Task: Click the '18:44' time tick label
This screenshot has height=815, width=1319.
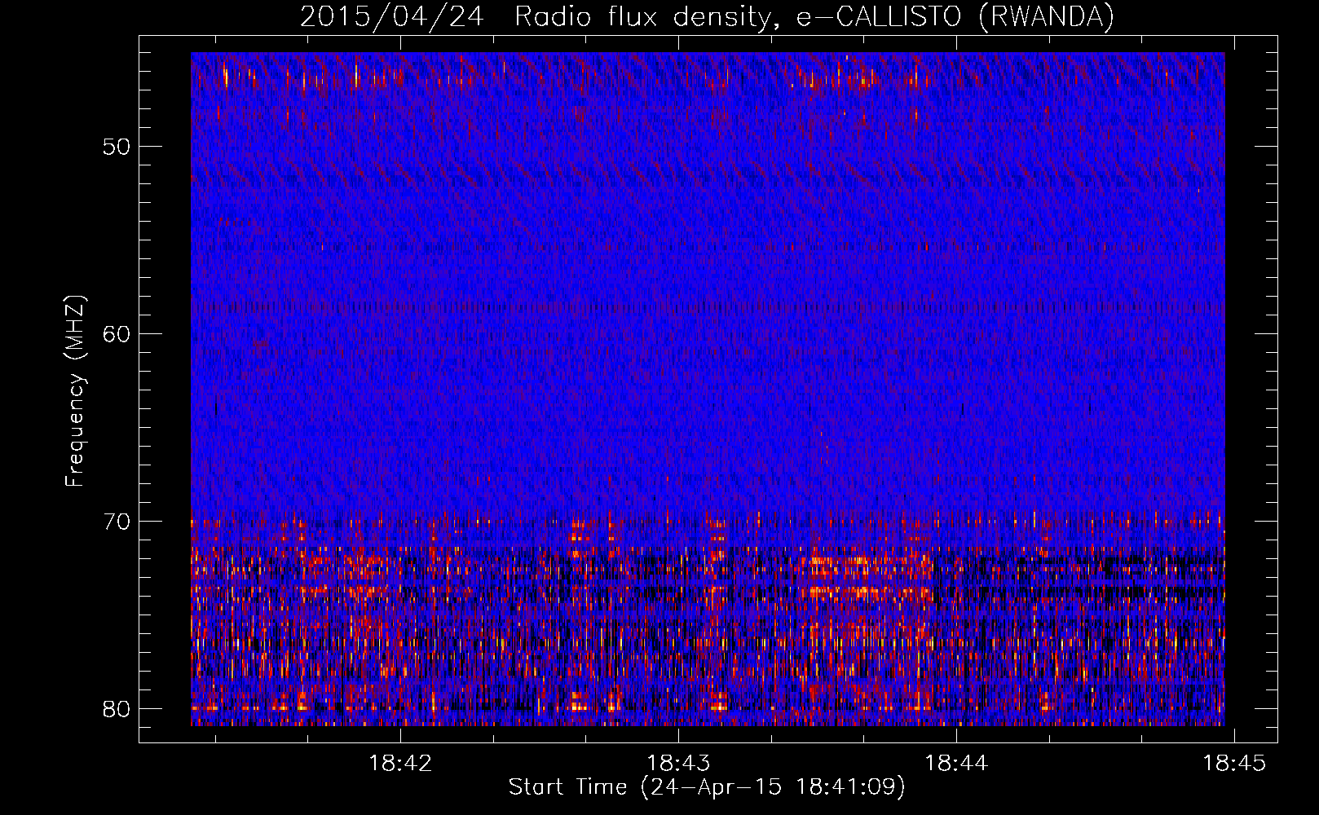Action: click(956, 763)
